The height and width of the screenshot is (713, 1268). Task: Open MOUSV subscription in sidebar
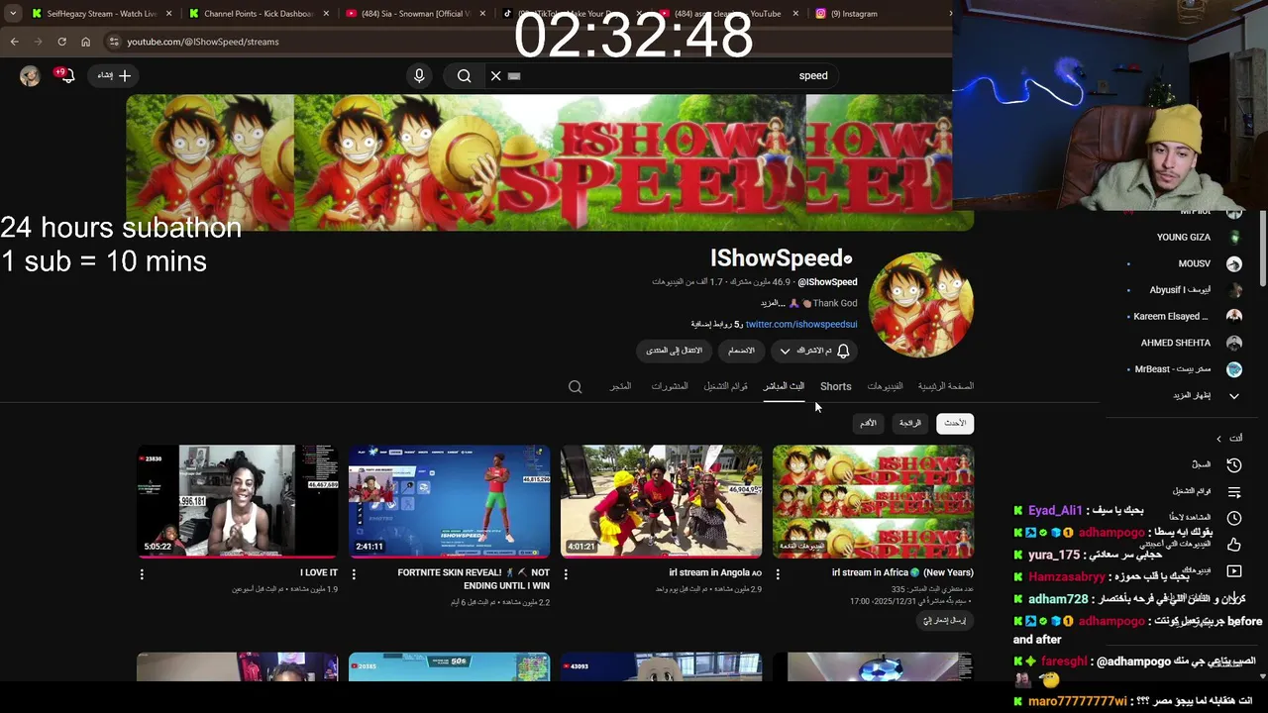tap(1184, 264)
